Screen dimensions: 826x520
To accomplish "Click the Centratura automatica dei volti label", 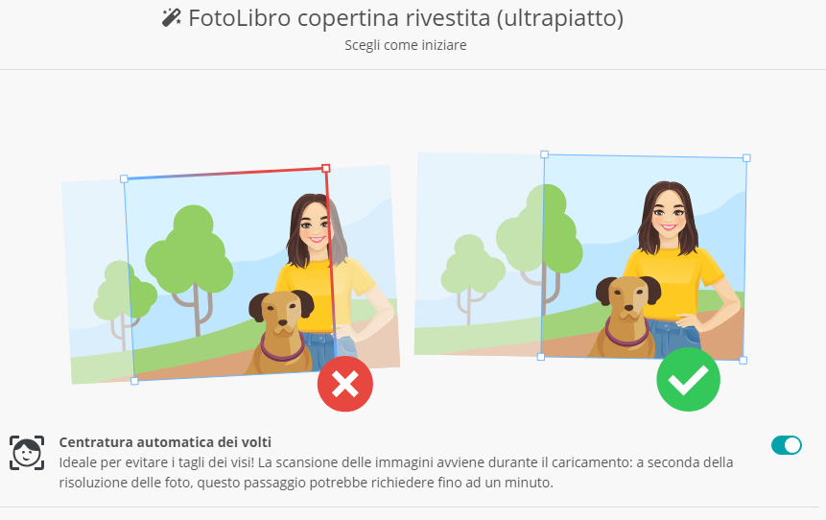I will point(165,442).
